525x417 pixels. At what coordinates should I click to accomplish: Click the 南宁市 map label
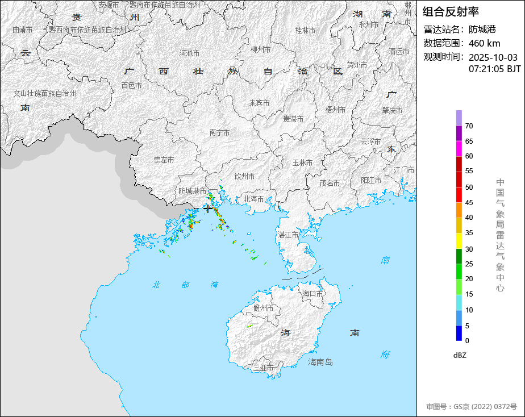[x=220, y=132]
